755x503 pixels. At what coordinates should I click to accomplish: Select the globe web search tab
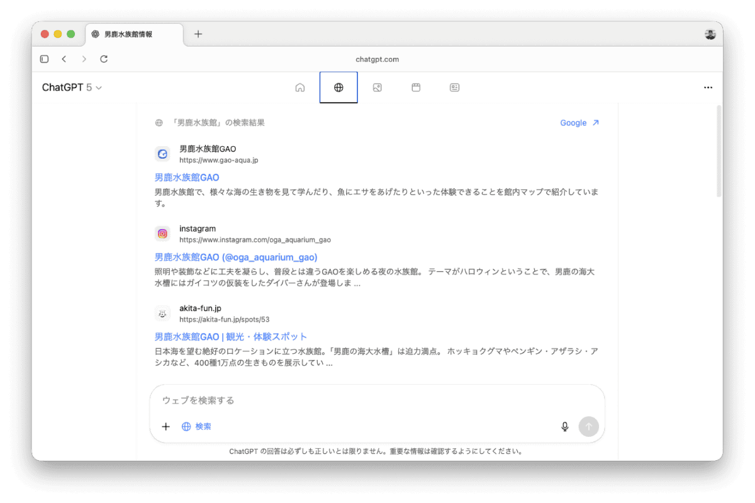338,88
